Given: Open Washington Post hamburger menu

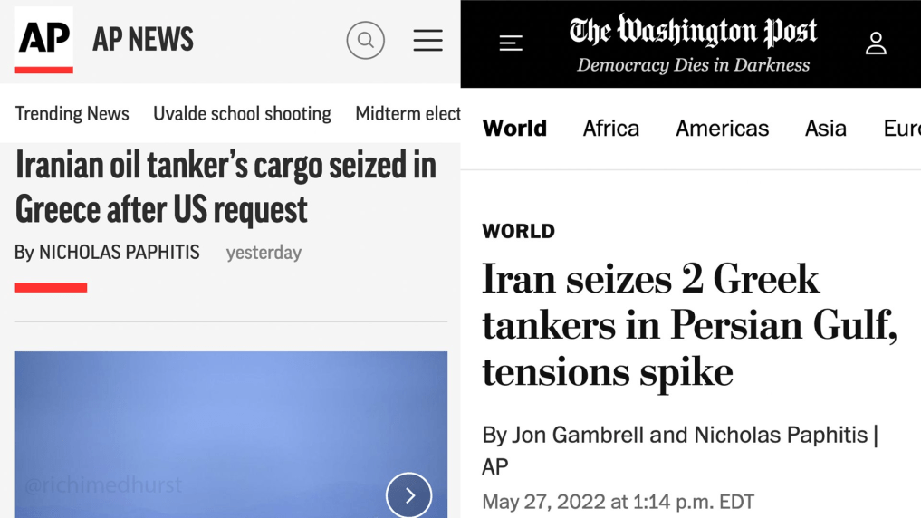Looking at the screenshot, I should tap(511, 43).
